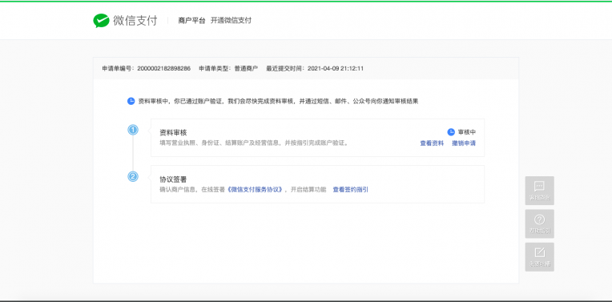Open the 查看资料 link

432,143
